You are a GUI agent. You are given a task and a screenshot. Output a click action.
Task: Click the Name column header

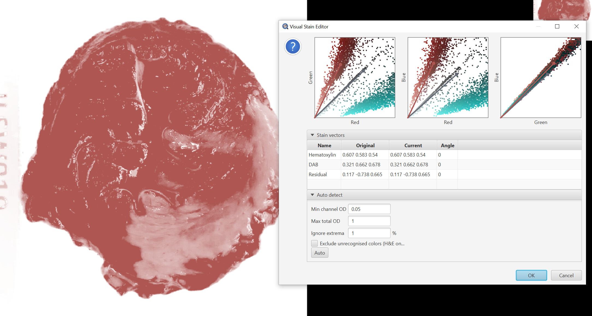[x=324, y=145]
